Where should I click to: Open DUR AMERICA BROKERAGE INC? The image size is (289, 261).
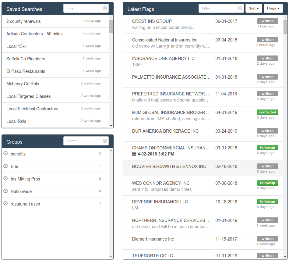(203, 133)
